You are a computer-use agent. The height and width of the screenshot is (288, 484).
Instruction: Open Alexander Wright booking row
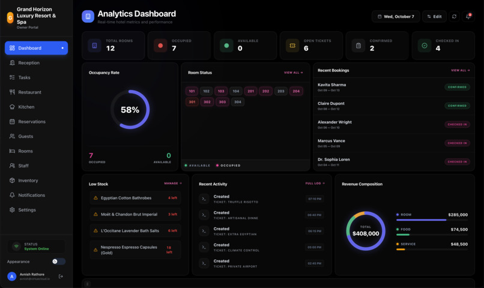click(394, 125)
